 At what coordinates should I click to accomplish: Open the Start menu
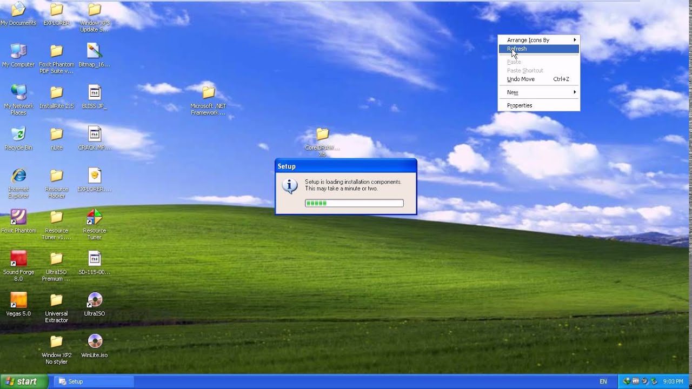coord(24,381)
